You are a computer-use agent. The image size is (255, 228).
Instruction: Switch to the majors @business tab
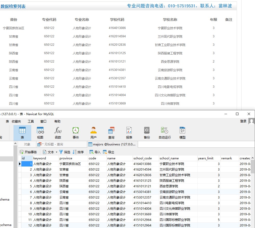[x=113, y=144]
